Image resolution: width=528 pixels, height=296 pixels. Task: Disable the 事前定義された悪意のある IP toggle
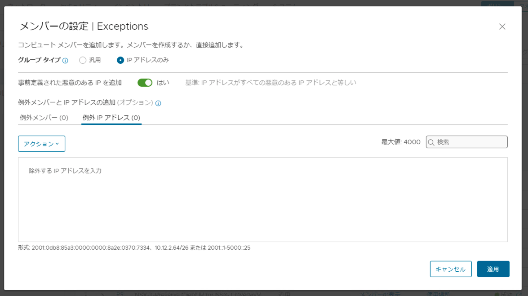pyautogui.click(x=145, y=83)
